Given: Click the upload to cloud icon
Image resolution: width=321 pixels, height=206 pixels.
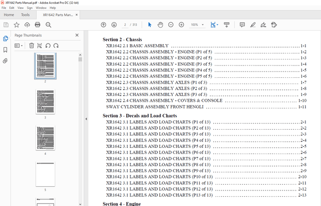Looking at the screenshot, I should point(27,25).
